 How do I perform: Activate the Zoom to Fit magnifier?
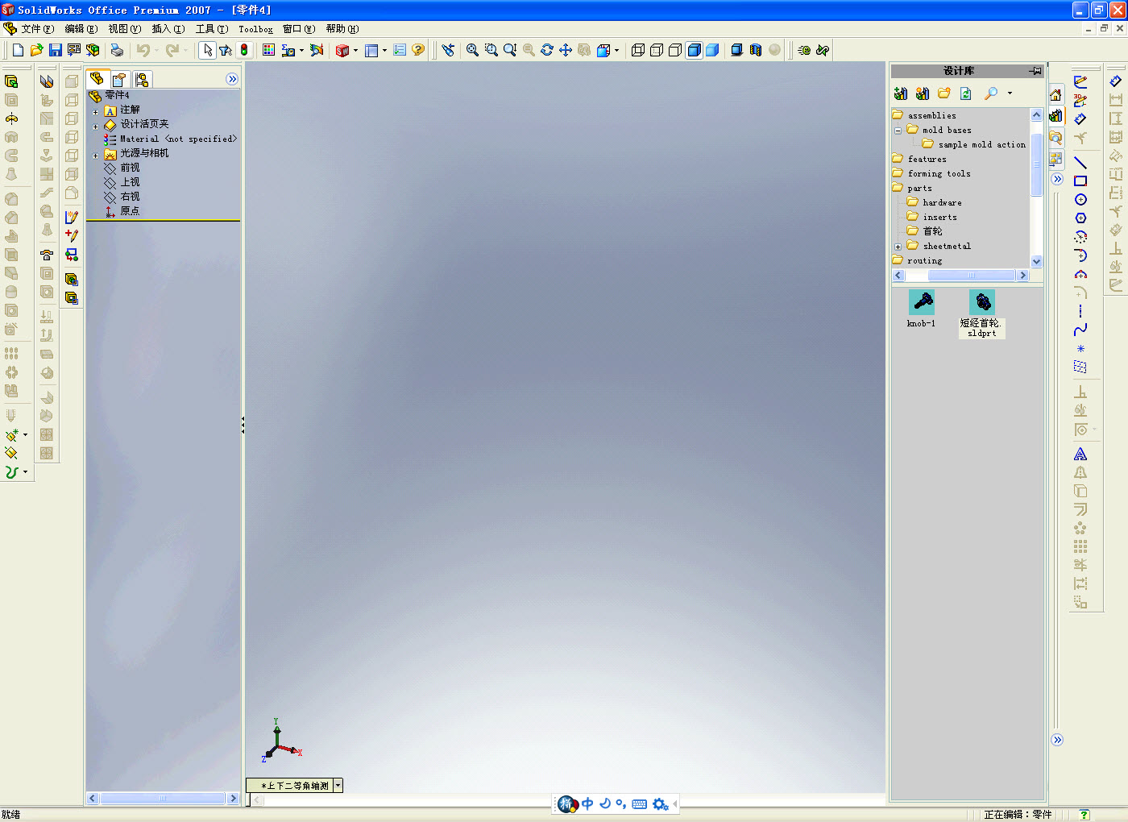coord(473,50)
